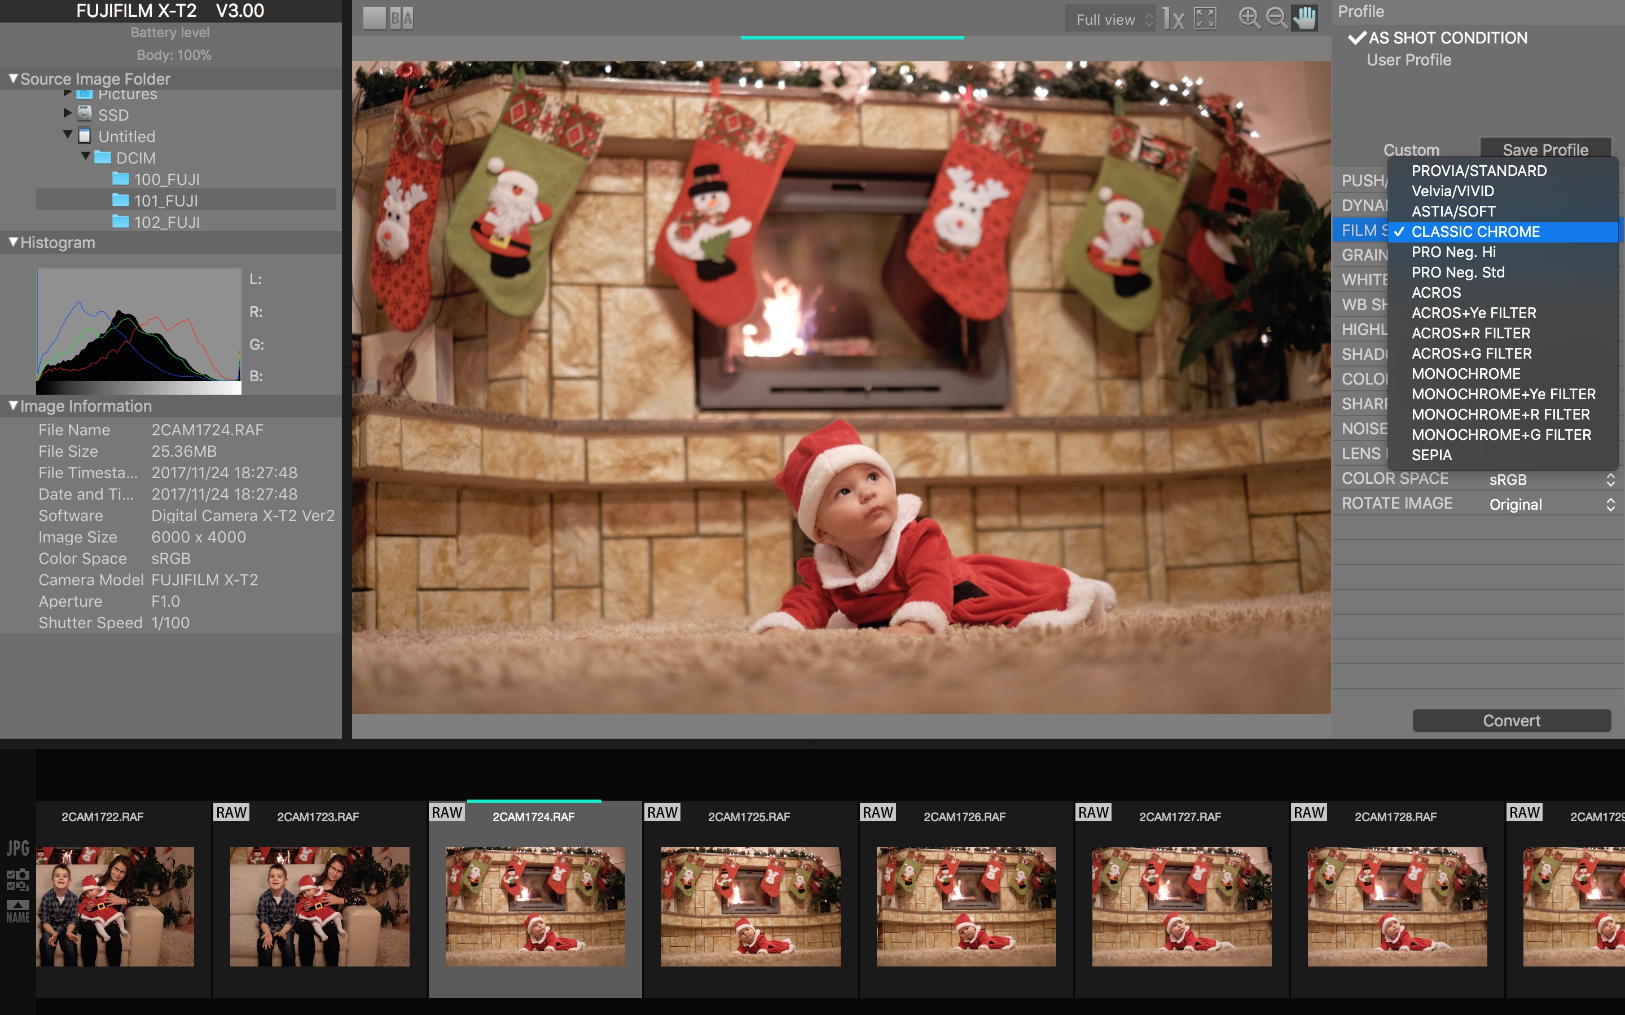Click the fit-to-window expand icon
The image size is (1625, 1015).
pyautogui.click(x=1205, y=18)
